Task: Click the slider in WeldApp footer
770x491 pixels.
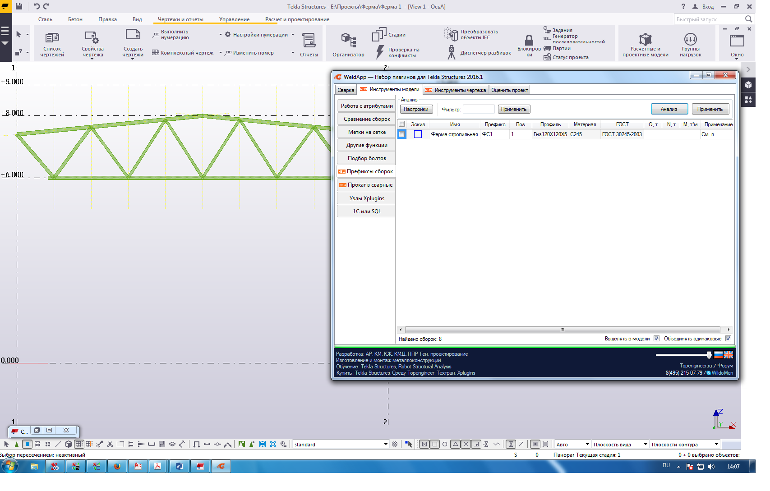Action: coord(709,355)
